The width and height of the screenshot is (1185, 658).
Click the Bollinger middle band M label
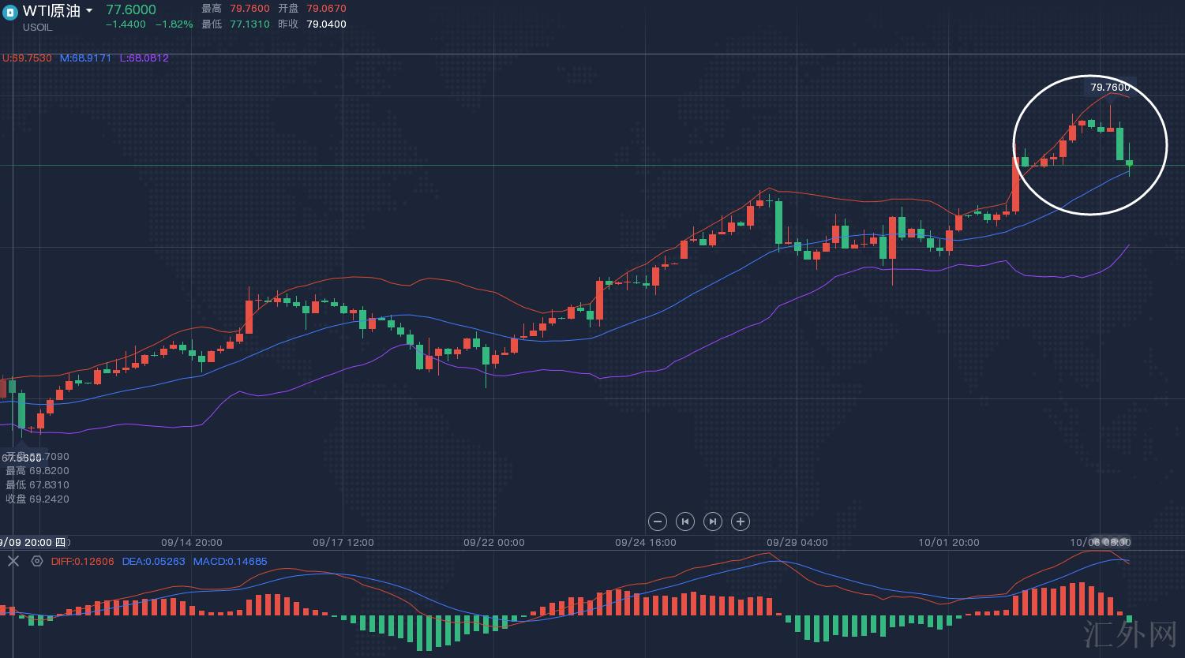pyautogui.click(x=85, y=58)
